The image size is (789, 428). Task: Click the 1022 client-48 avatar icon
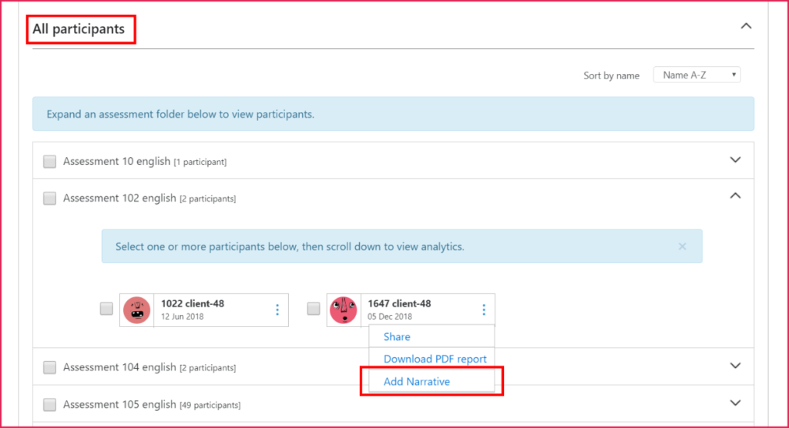click(137, 310)
